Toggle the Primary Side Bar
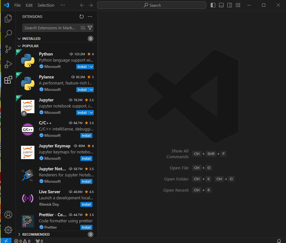This screenshot has height=243, width=286. [x=213, y=5]
